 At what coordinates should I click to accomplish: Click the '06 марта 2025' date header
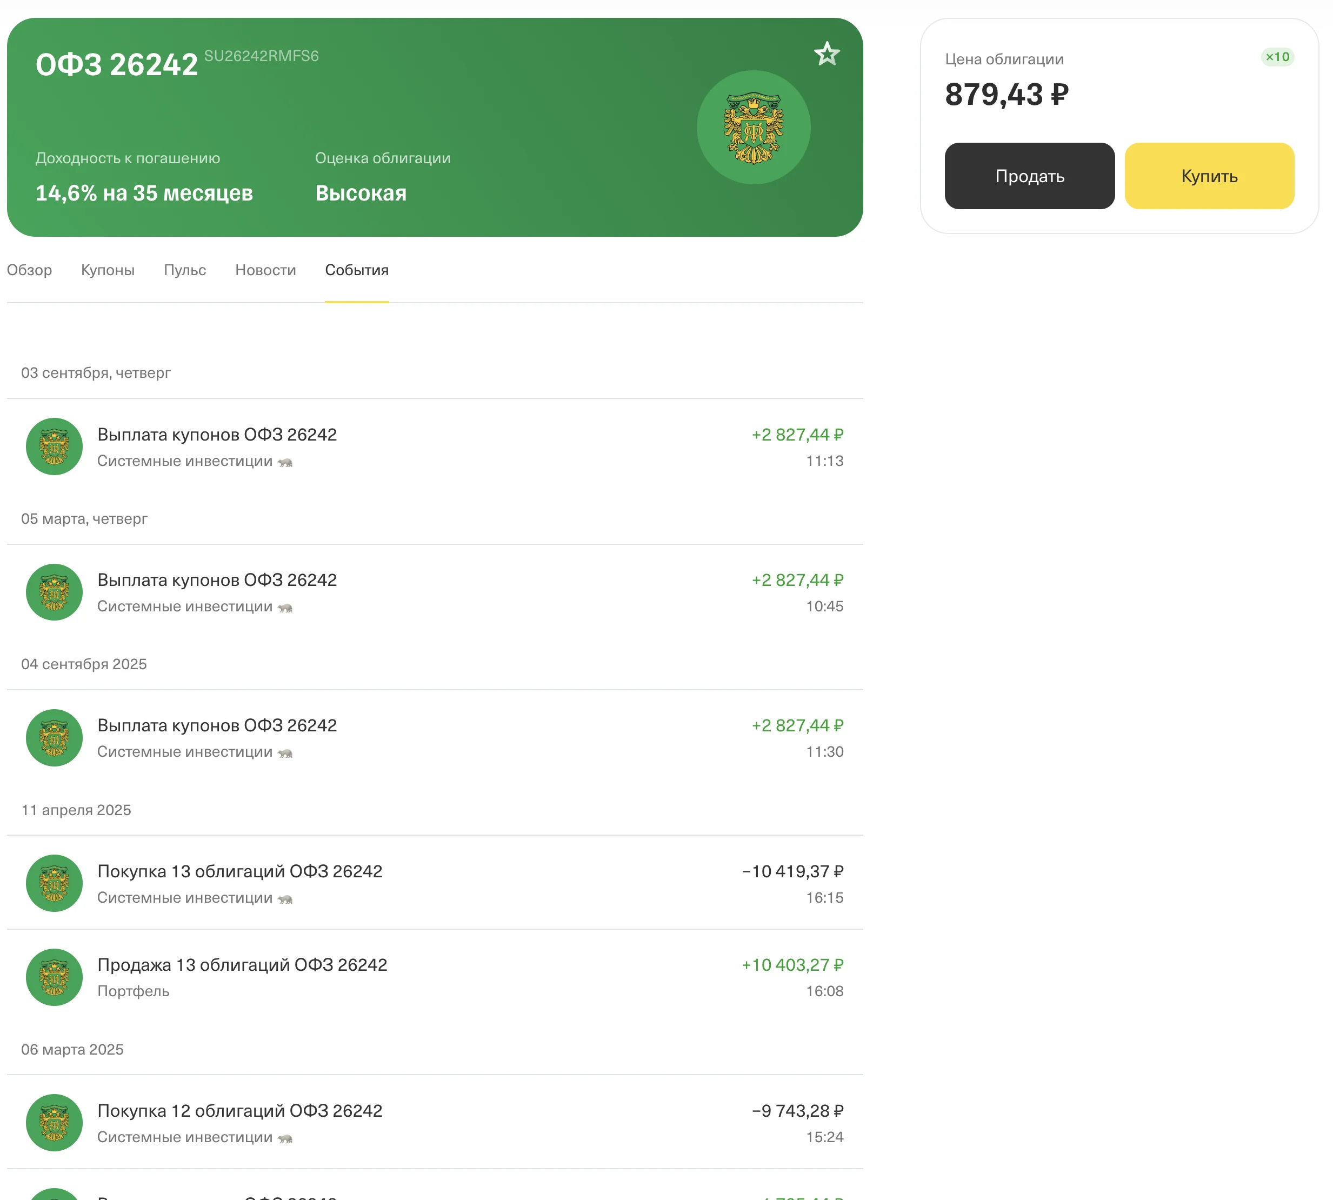72,1049
